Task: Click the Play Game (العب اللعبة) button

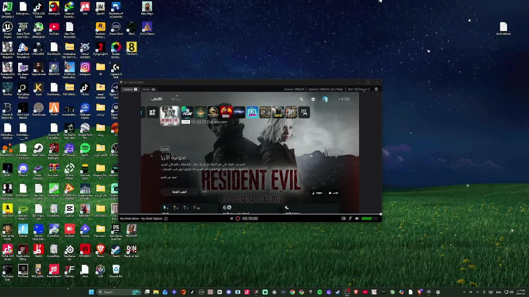Action: 179,192
